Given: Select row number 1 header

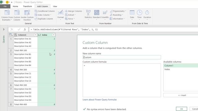Looking at the screenshot, I should 11,43.
